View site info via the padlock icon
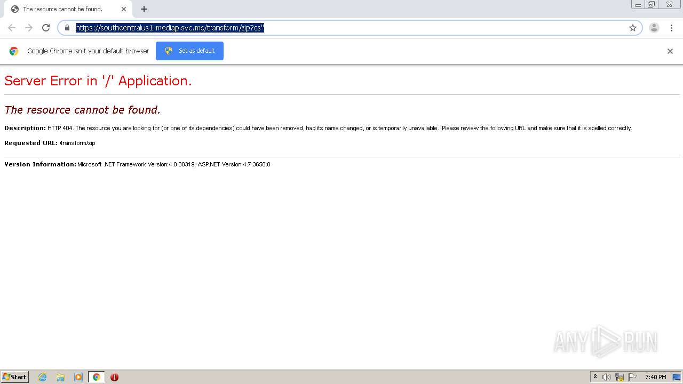This screenshot has width=683, height=384. click(x=67, y=28)
